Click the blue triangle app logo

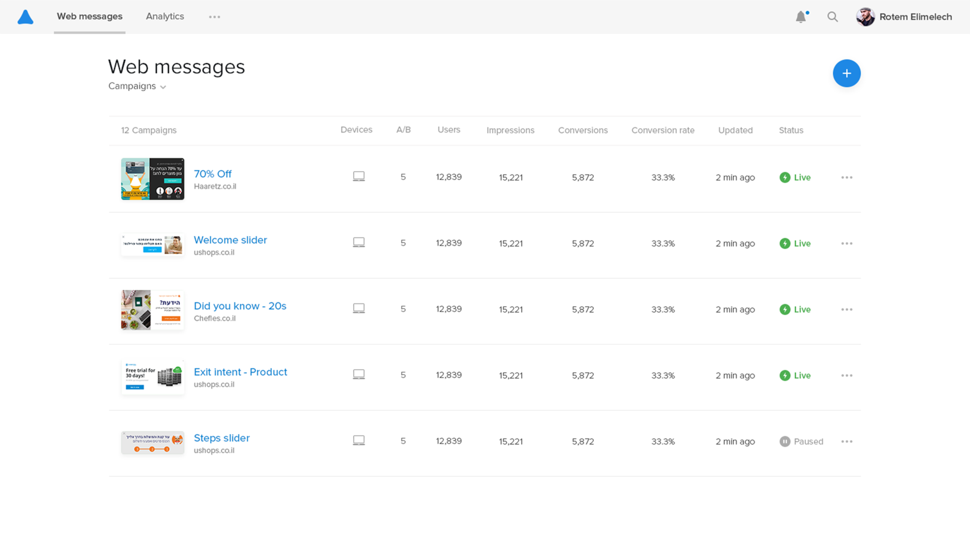click(25, 17)
